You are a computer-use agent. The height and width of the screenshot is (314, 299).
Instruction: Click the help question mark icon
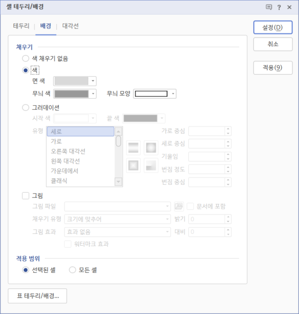[x=279, y=7]
